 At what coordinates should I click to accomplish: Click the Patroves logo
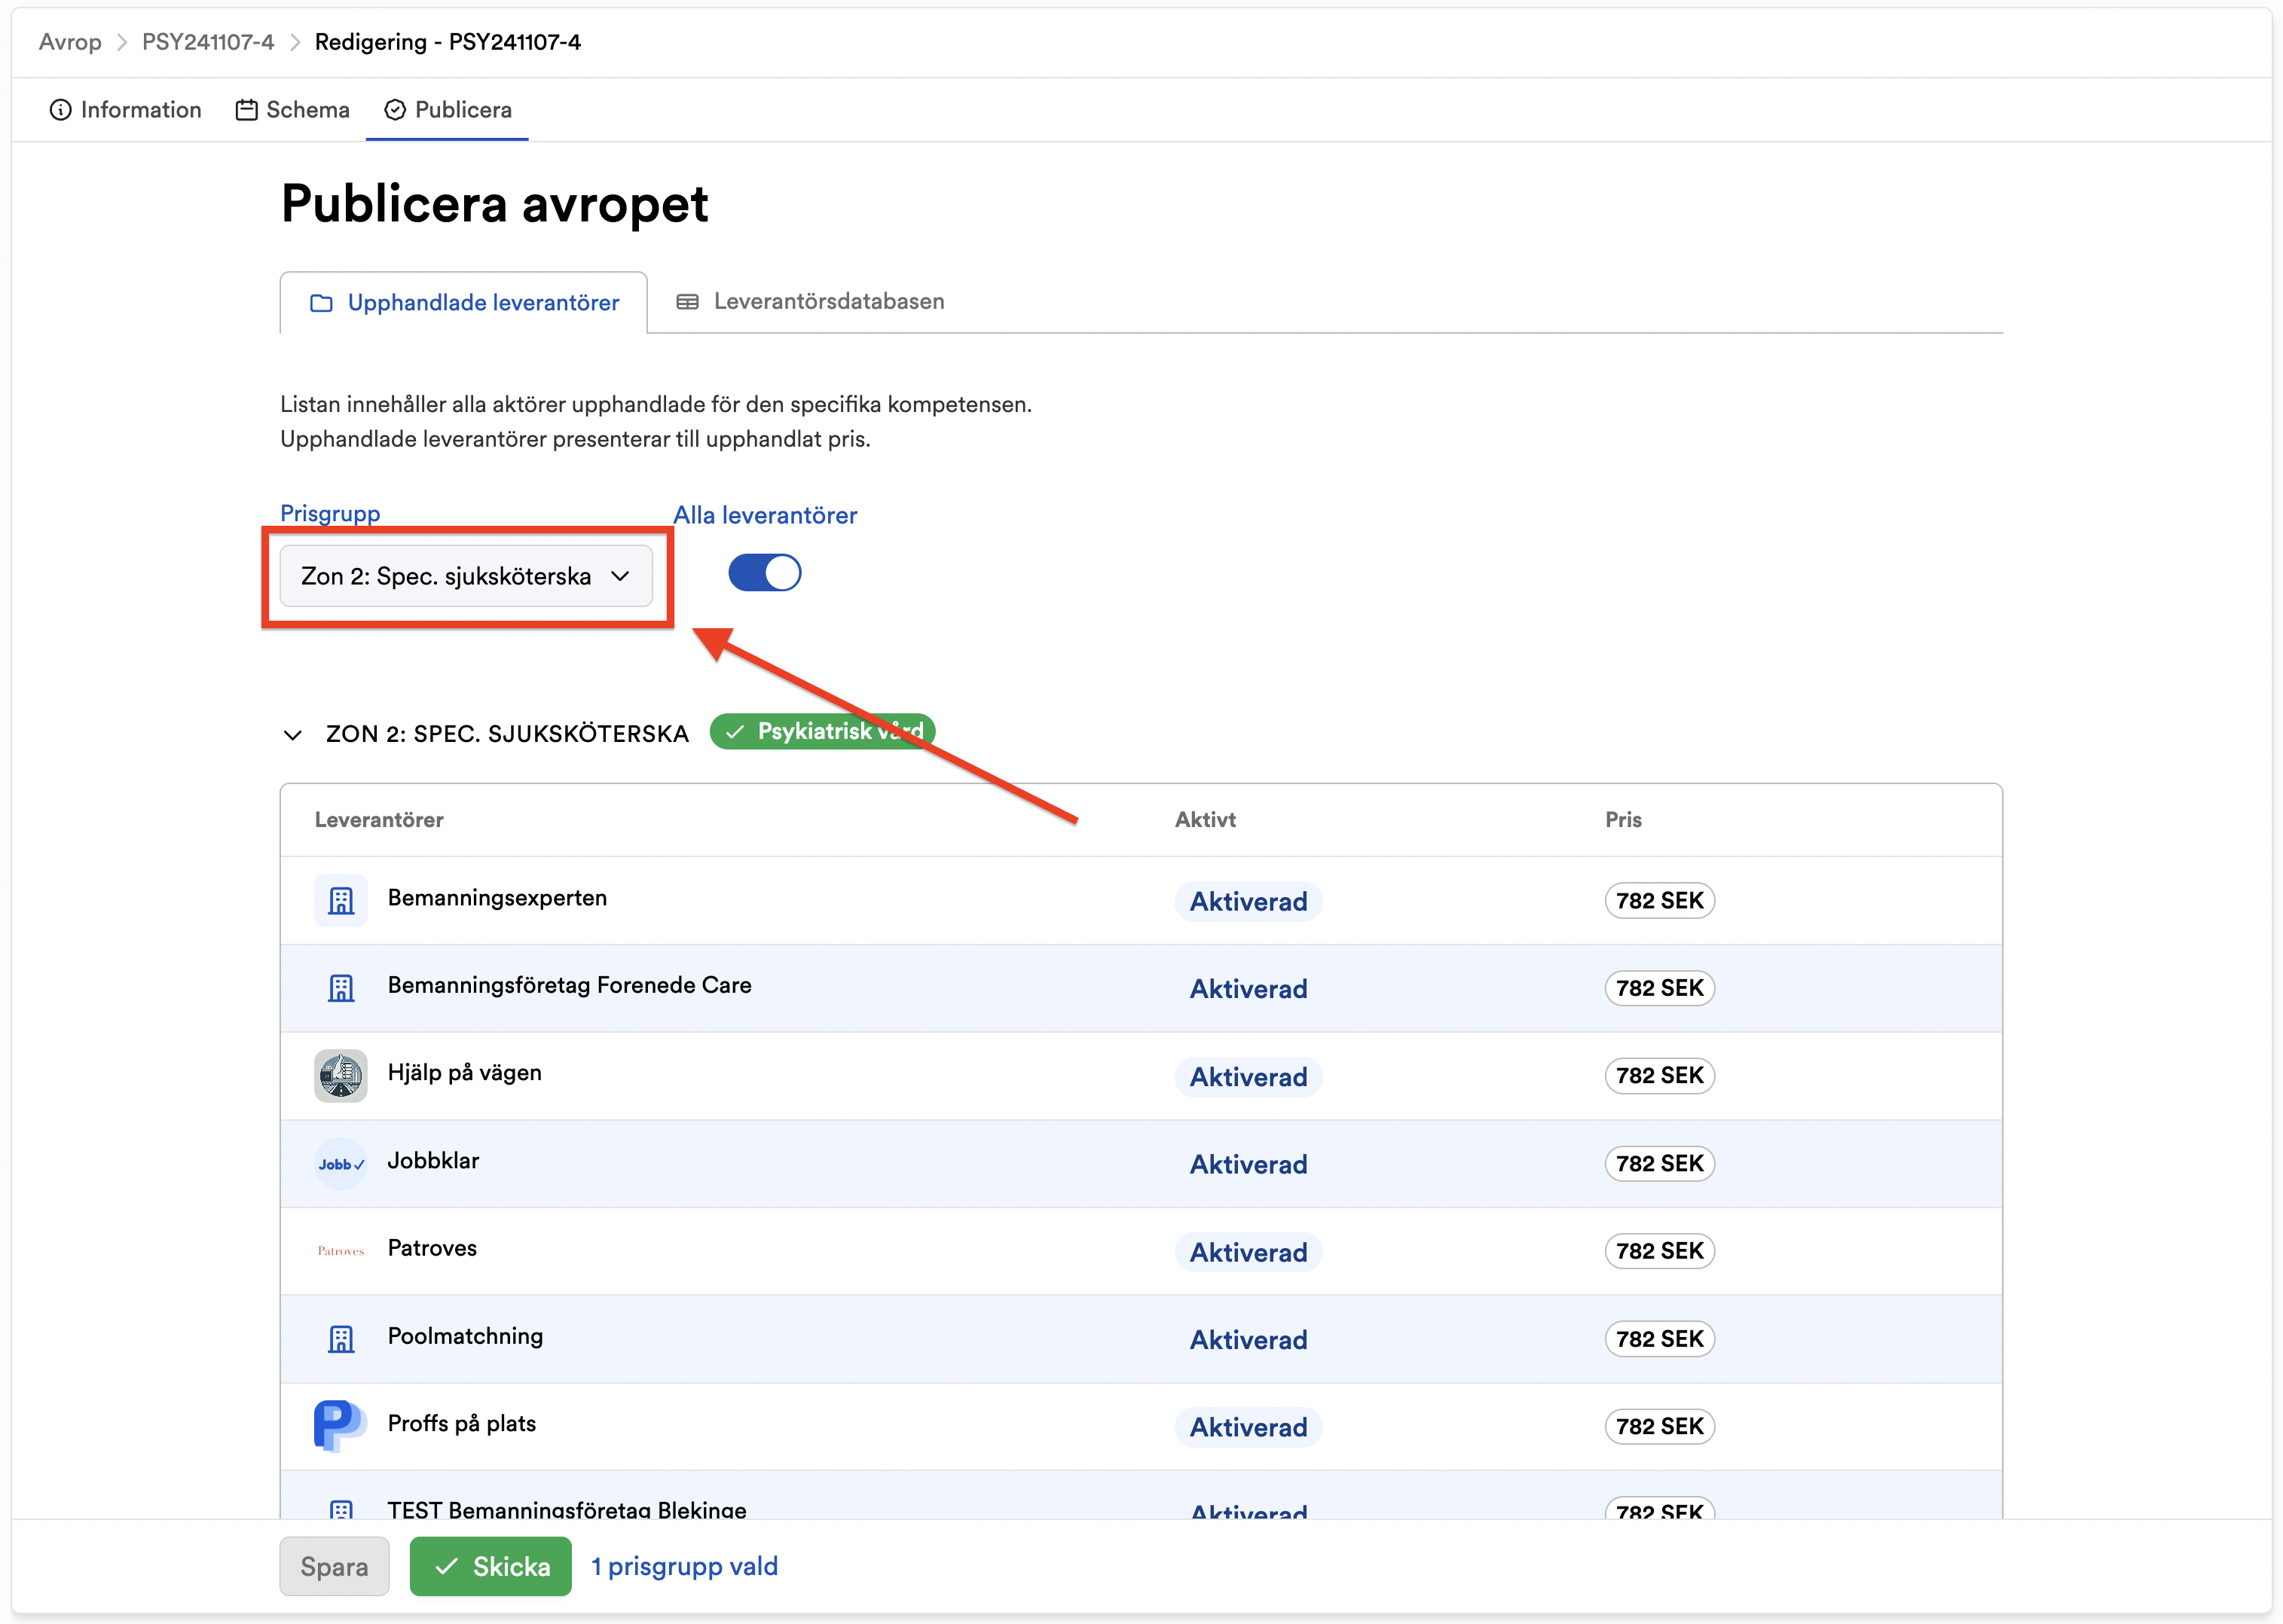340,1251
